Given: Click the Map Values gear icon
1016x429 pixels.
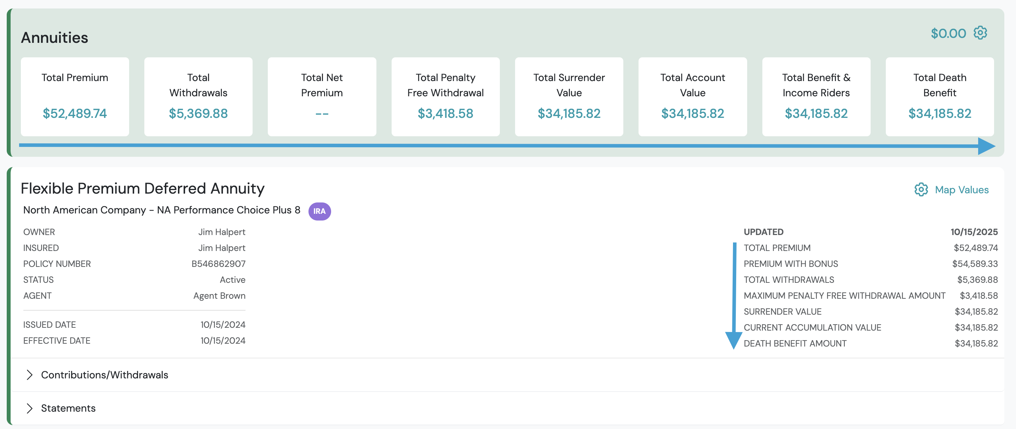Looking at the screenshot, I should point(921,190).
